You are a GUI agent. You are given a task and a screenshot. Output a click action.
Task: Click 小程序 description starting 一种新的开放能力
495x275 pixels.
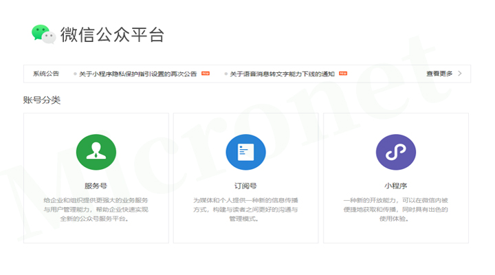[396, 209]
